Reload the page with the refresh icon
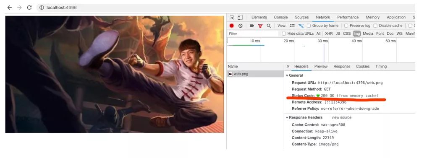 29,8
